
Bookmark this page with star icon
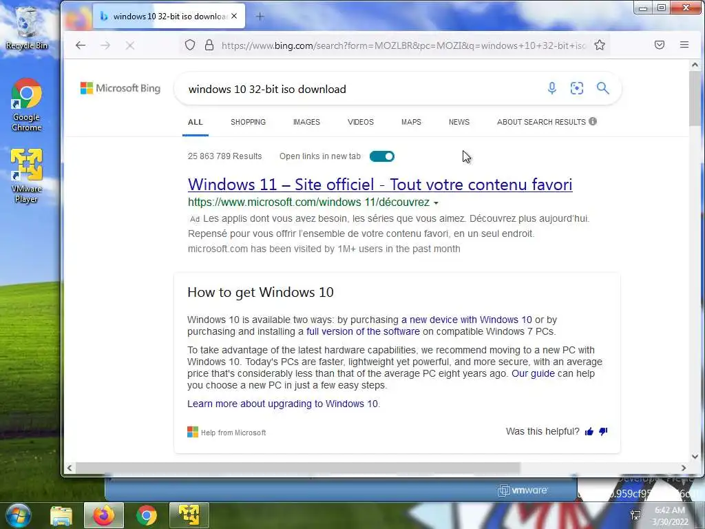[600, 45]
